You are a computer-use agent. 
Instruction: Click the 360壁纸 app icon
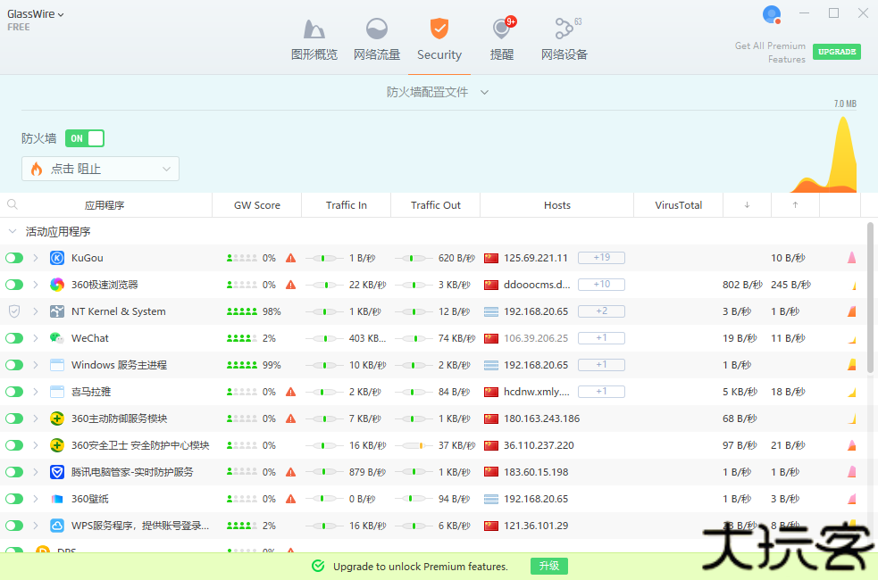coord(57,499)
